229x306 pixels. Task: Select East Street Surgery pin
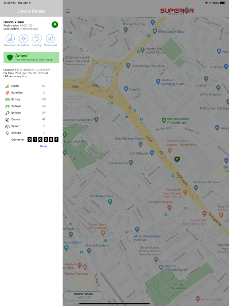tap(170, 208)
